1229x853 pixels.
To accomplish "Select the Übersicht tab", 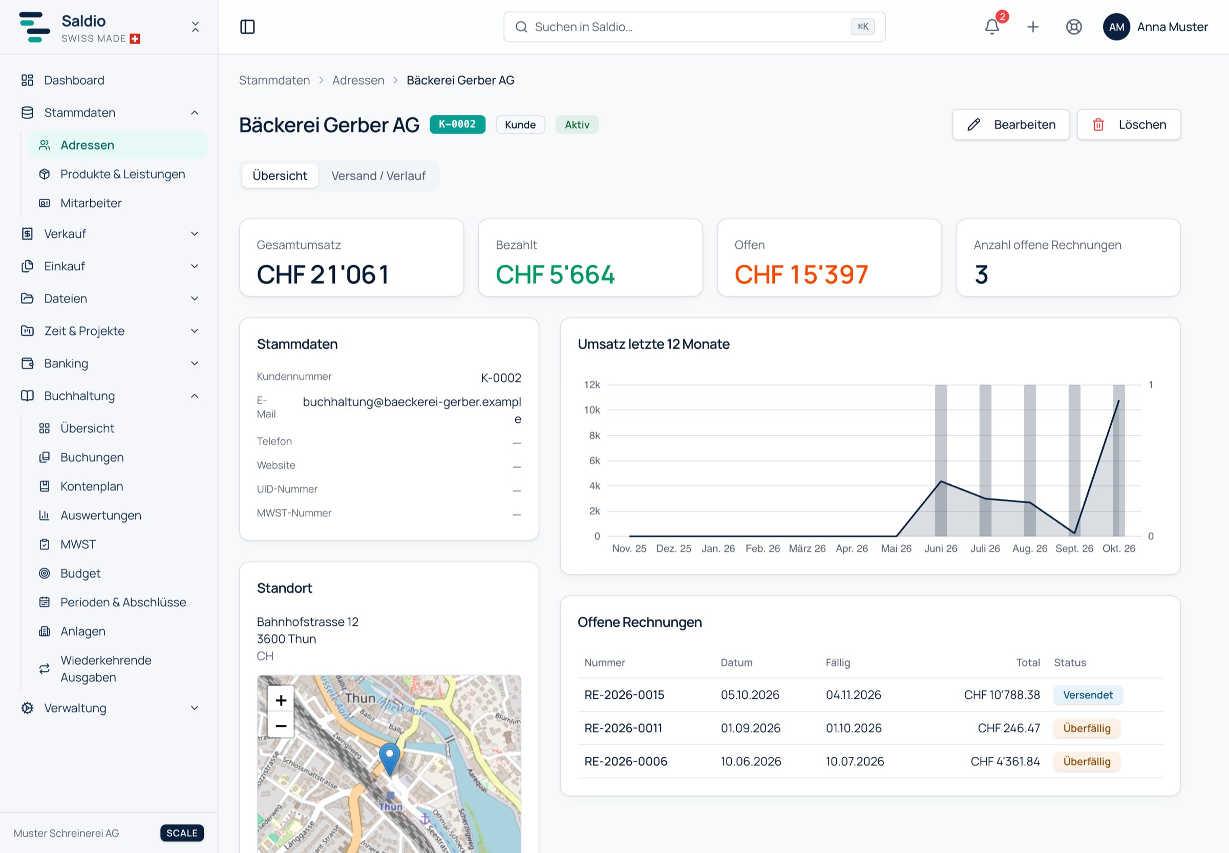I will [280, 176].
